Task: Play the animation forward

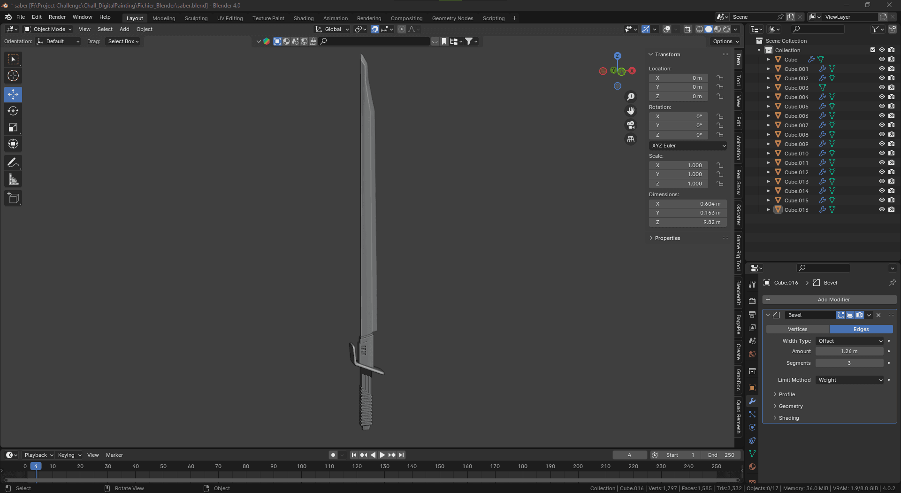Action: click(x=382, y=455)
